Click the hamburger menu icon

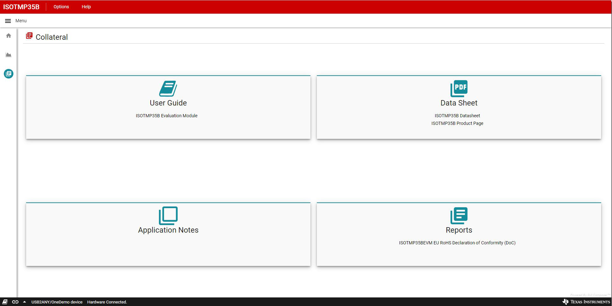pyautogui.click(x=8, y=21)
